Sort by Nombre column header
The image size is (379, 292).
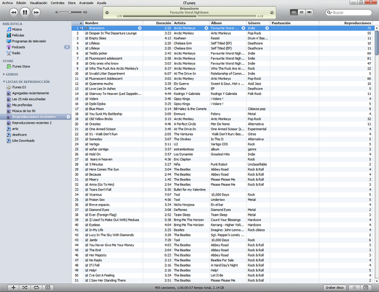click(x=113, y=23)
